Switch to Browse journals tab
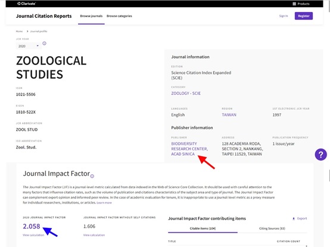The height and width of the screenshot is (247, 330). 91,16
